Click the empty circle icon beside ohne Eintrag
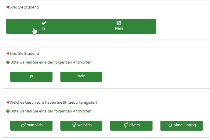Screen dimensions: 210x140 pyautogui.click(x=170, y=125)
